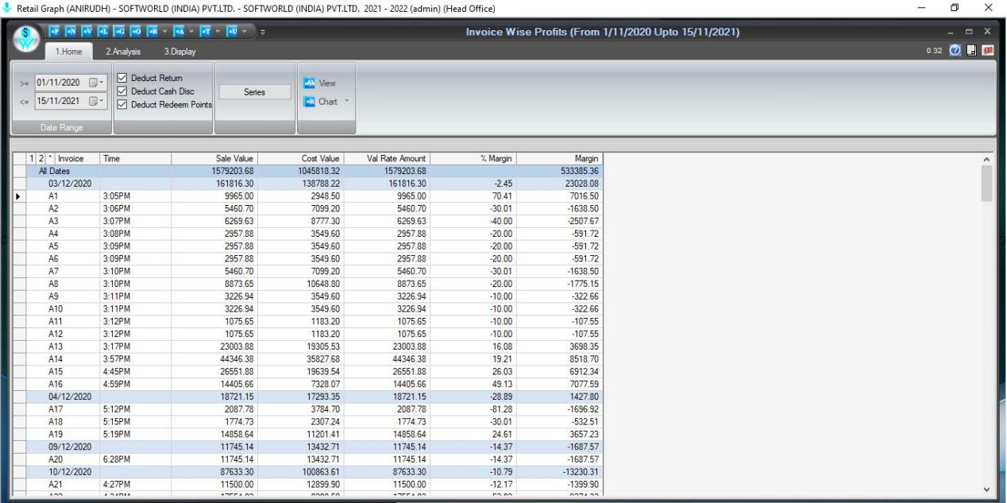Screen dimensions: 1007x503
Task: Toggle the Deduct Redeem Points checkbox
Action: [122, 105]
